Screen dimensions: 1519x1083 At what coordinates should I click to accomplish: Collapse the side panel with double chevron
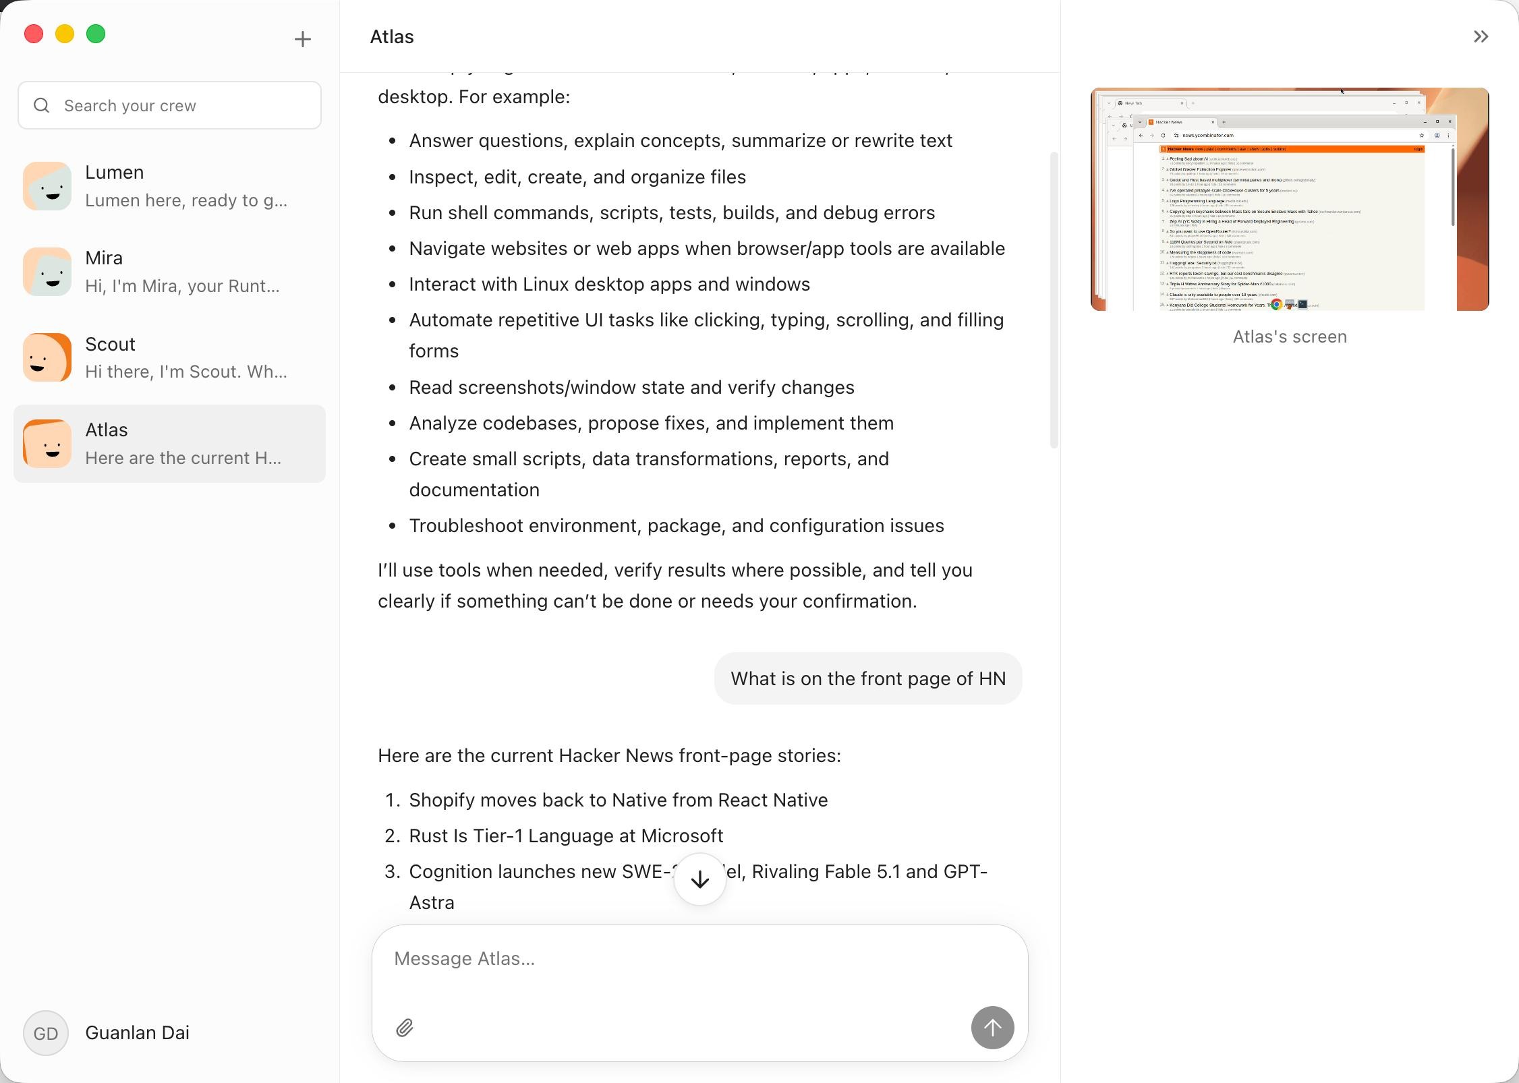(1481, 36)
